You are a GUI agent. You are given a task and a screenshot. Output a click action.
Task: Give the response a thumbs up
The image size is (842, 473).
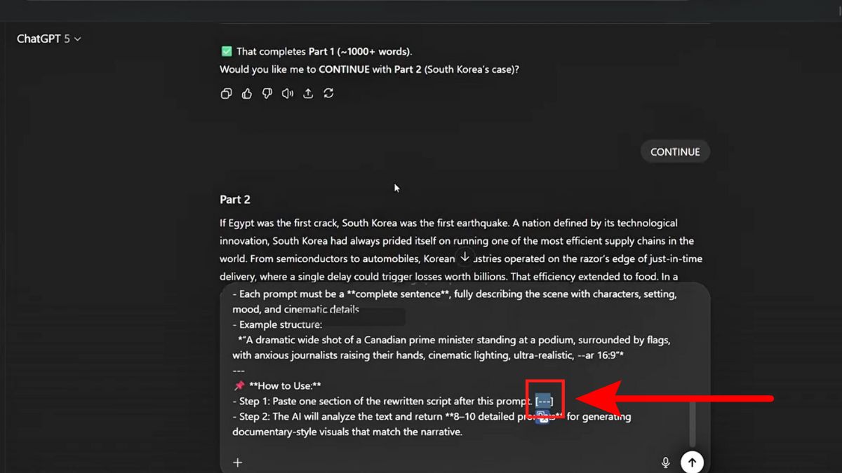[x=246, y=92]
